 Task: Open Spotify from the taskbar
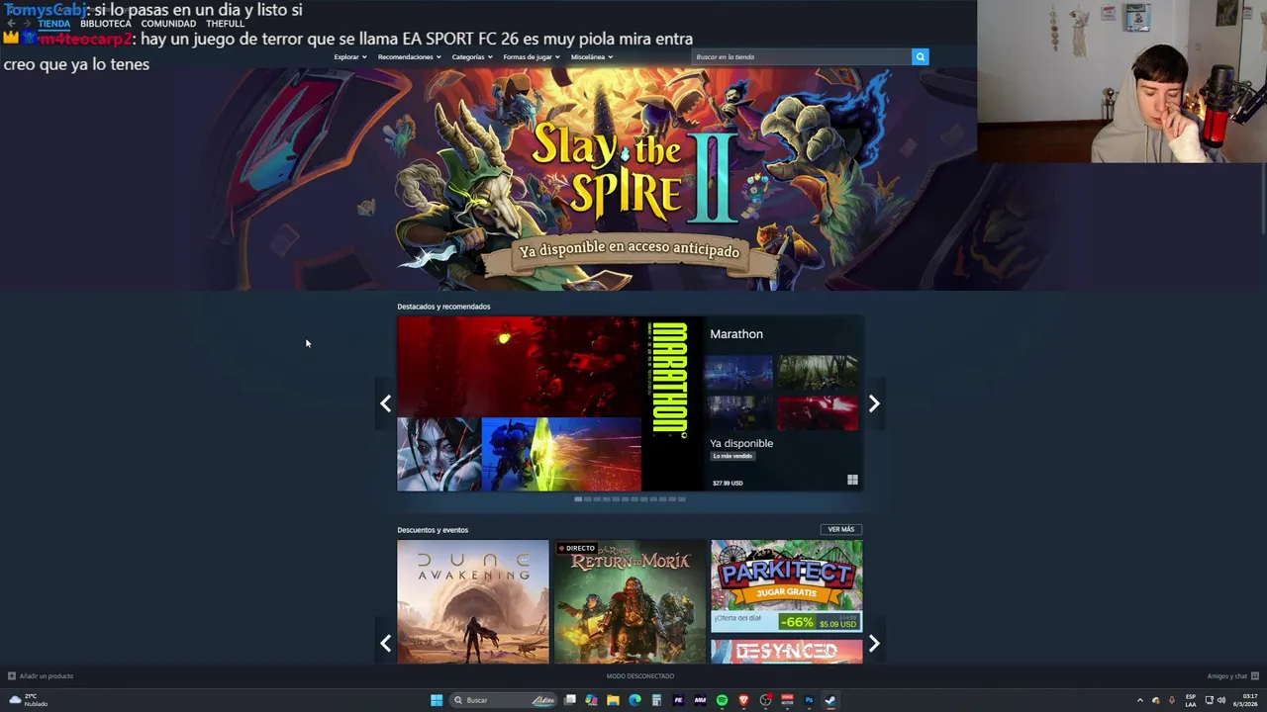722,700
